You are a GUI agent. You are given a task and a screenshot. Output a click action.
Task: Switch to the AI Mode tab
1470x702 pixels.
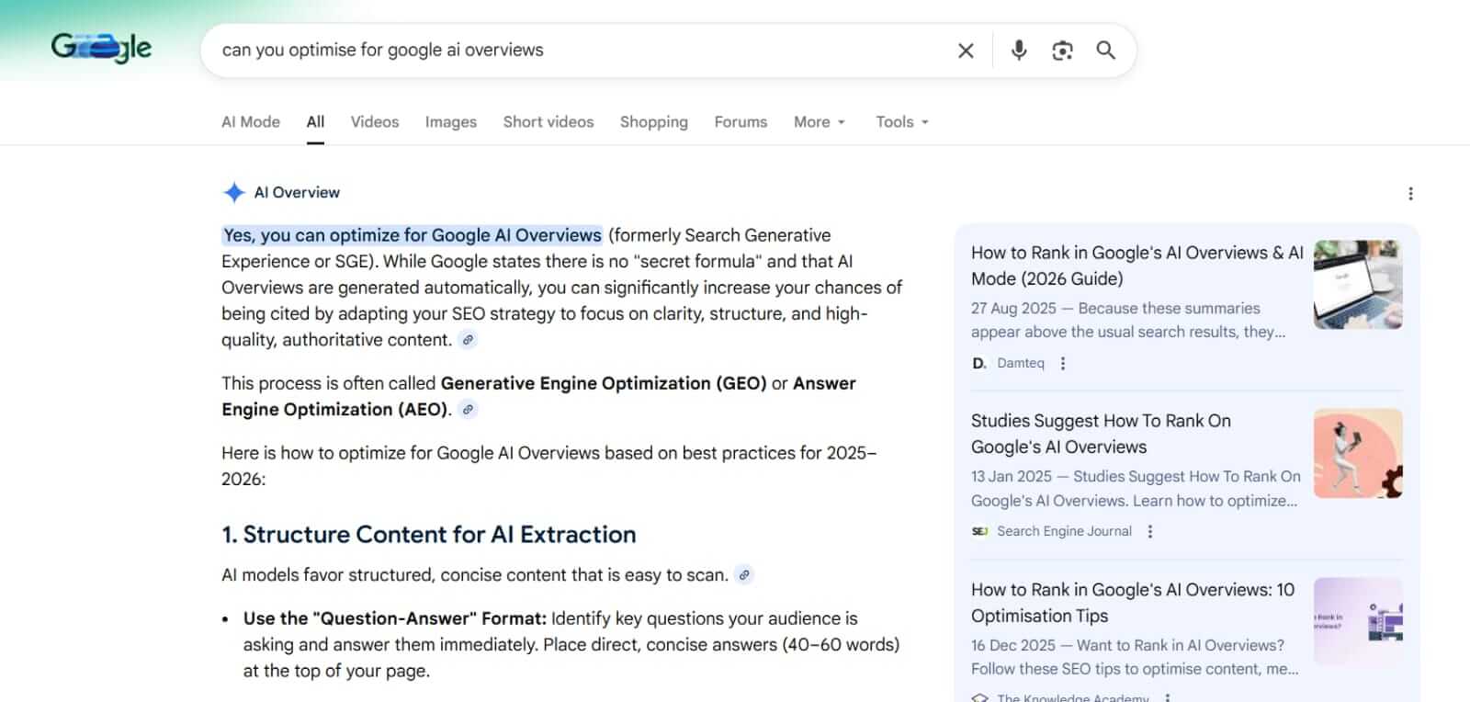click(x=250, y=122)
